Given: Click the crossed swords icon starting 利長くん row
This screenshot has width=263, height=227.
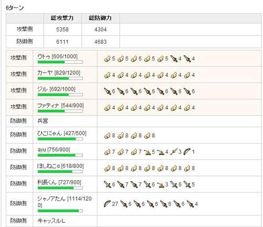Looking at the screenshot, I should (107, 184).
